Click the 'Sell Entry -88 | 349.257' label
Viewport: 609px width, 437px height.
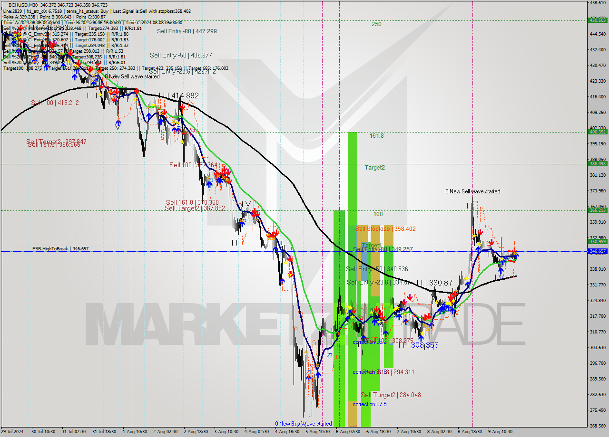pos(383,249)
